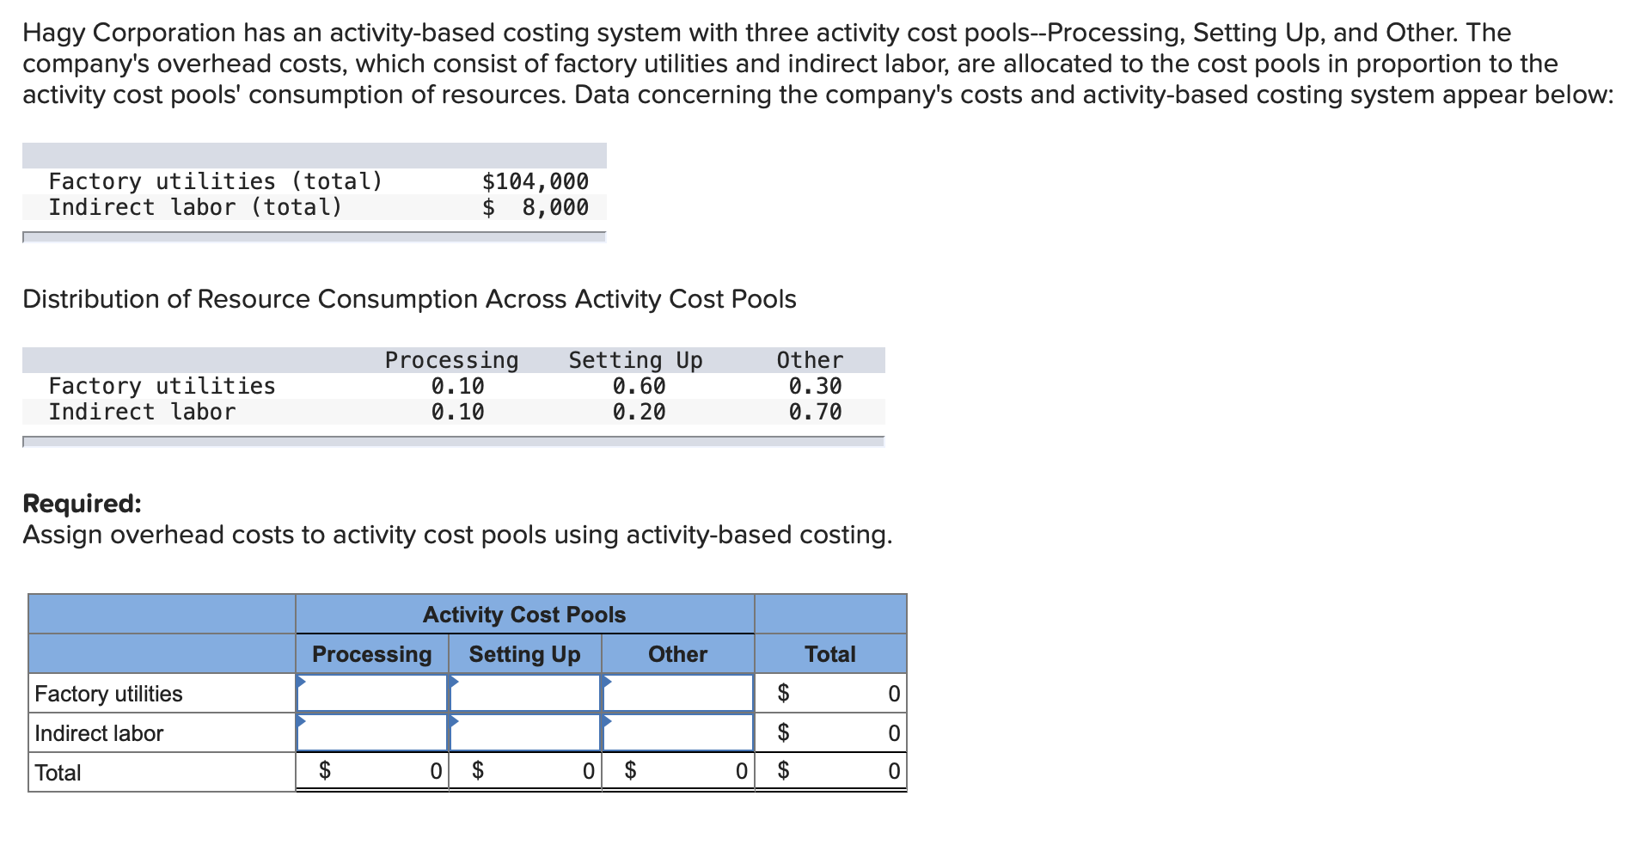Click the Indirect labor Setting Up input cell
The height and width of the screenshot is (851, 1628).
pyautogui.click(x=525, y=732)
